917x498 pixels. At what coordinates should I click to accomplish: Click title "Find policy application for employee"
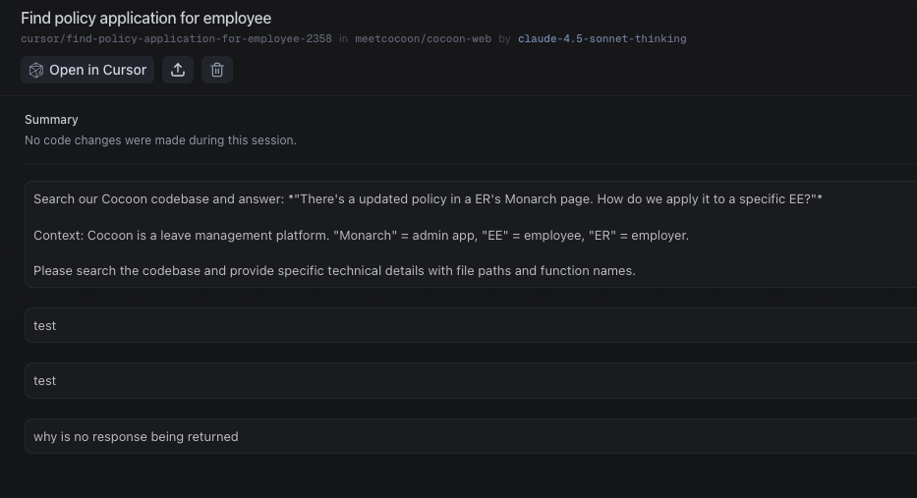[145, 18]
